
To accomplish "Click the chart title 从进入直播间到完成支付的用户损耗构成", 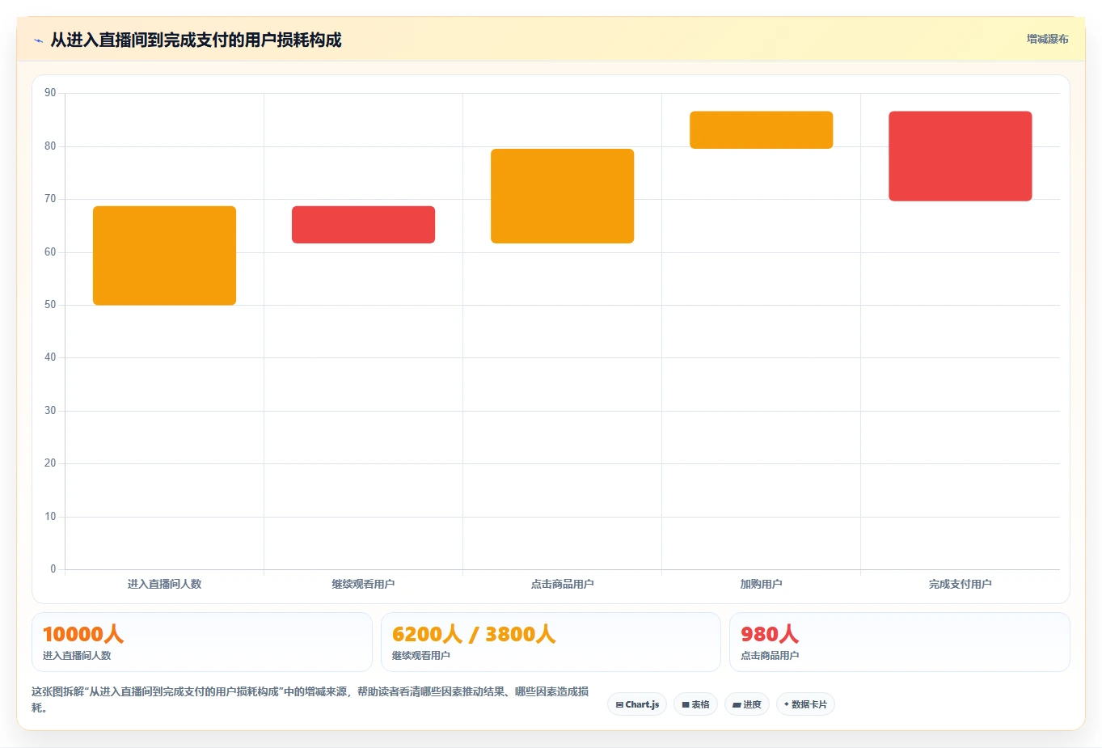I will point(196,40).
